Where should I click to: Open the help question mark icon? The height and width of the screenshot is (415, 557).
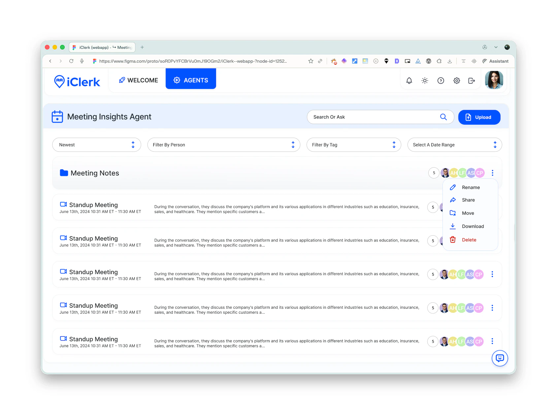(441, 80)
